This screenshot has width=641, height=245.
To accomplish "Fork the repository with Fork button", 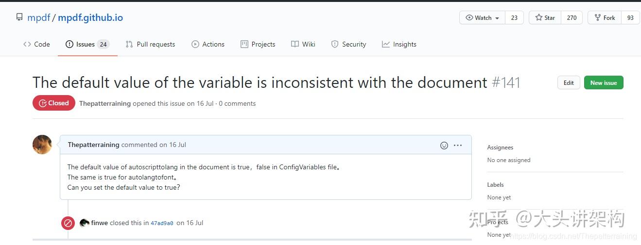I will [604, 18].
